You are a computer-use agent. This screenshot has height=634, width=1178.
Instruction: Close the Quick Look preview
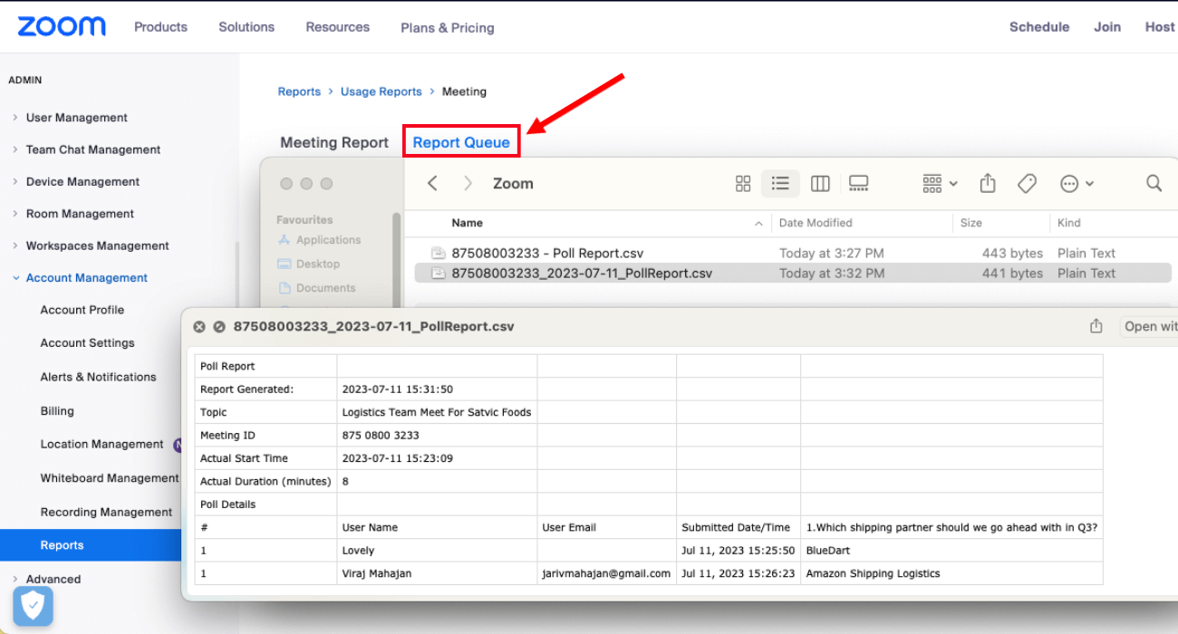tap(199, 326)
